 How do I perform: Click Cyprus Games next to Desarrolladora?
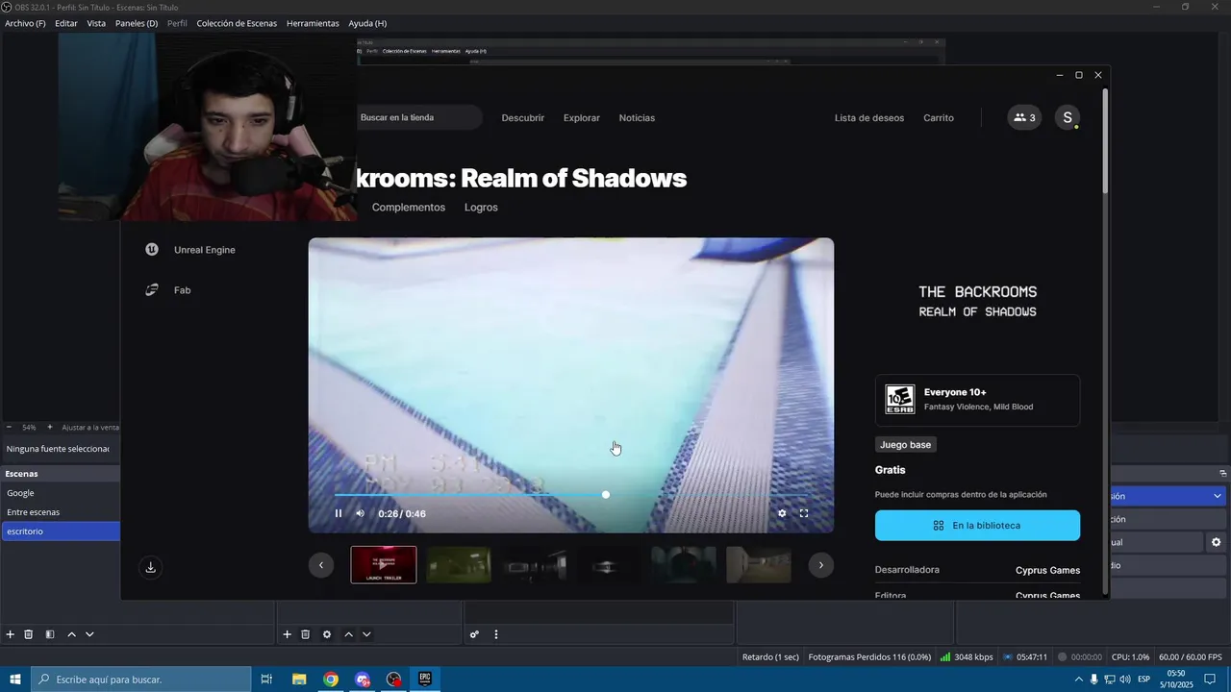click(1047, 570)
